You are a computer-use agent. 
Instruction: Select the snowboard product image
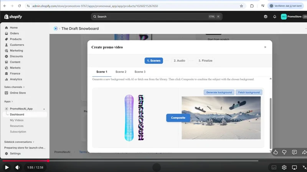coord(134,118)
